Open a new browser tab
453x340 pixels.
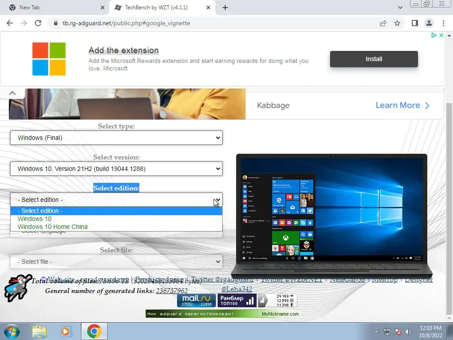[x=225, y=8]
